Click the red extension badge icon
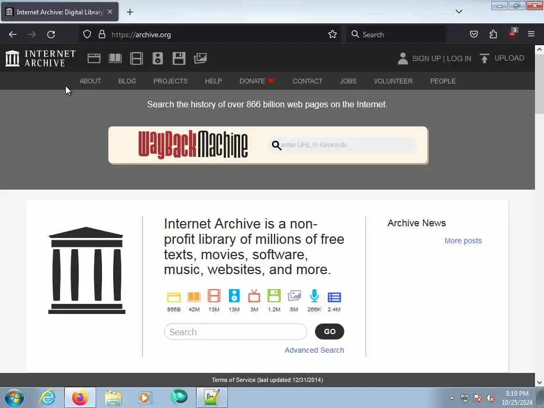Viewport: 544px width, 408px height. [x=513, y=33]
